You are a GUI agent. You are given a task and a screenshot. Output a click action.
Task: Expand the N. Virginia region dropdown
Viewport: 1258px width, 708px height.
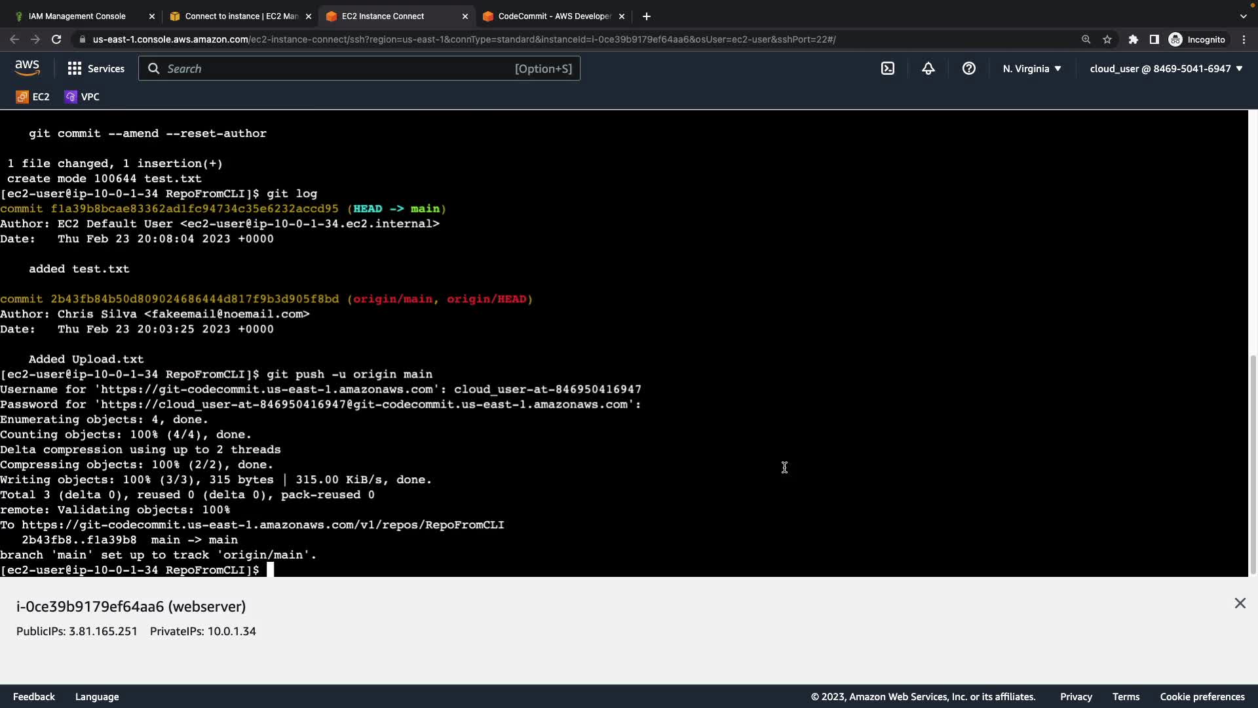1031,68
